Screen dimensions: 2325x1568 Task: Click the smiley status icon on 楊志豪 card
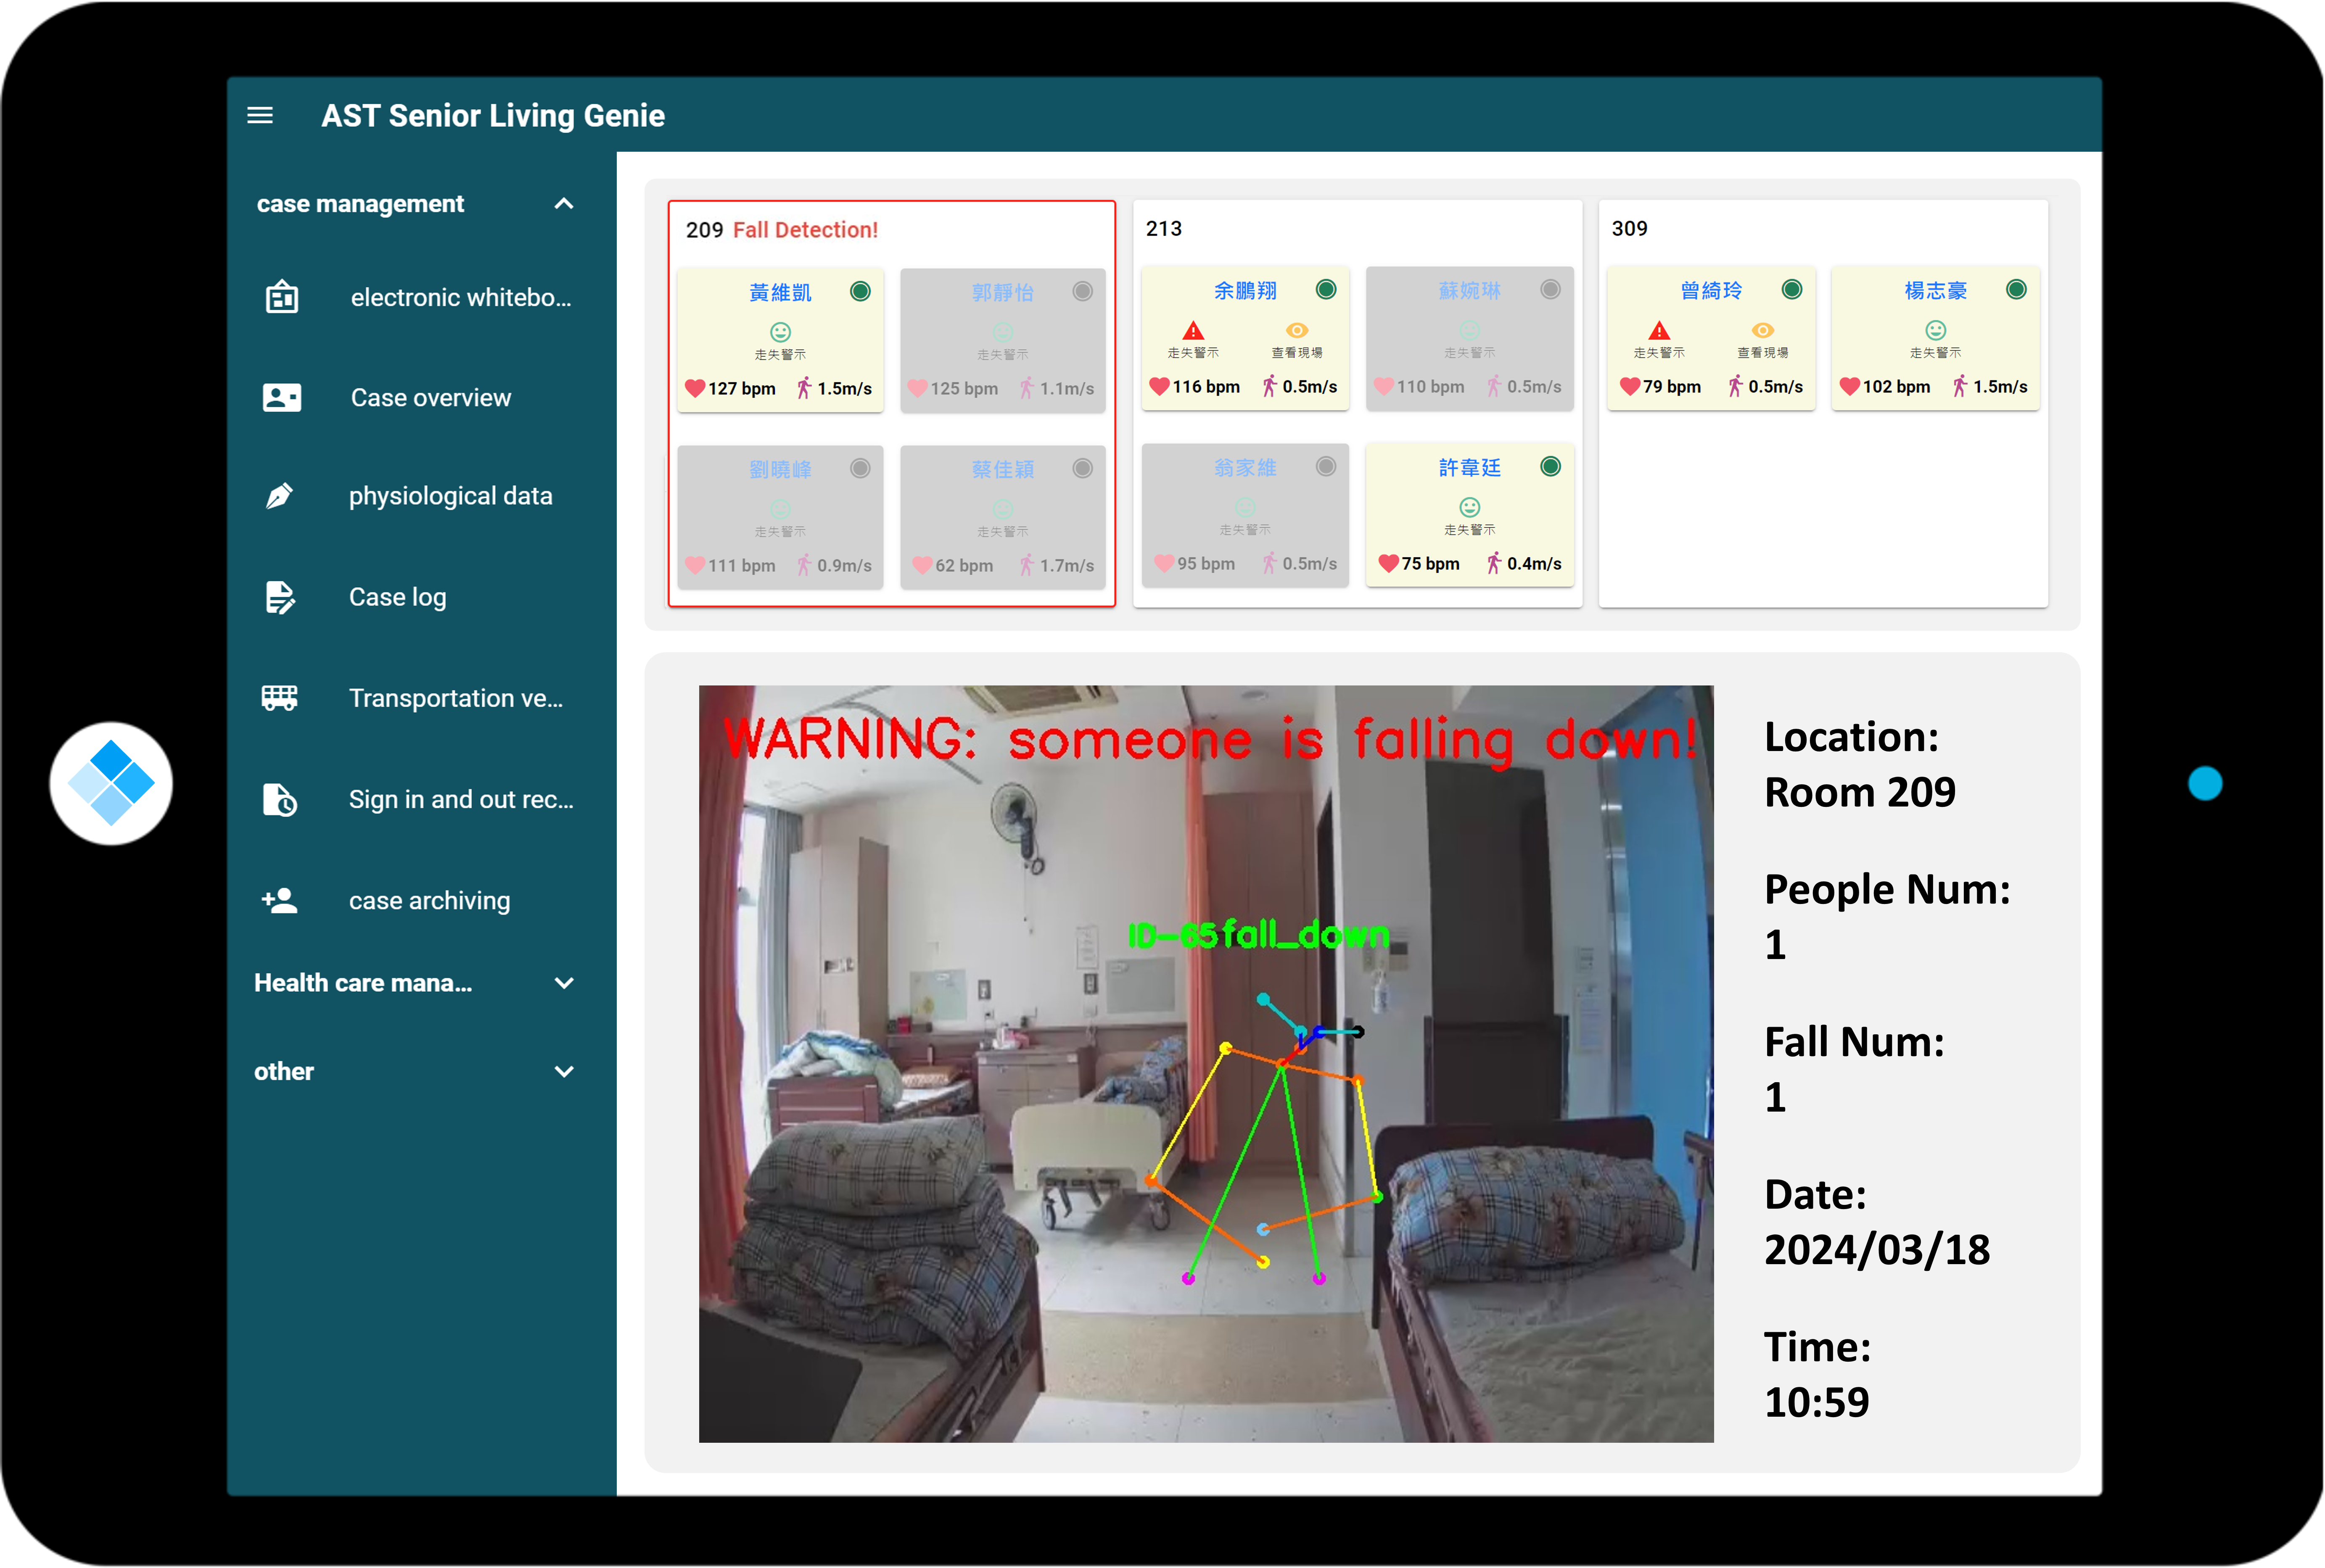[x=1936, y=329]
